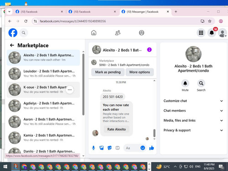
Task: Send a thumbs-up like
Action: (x=151, y=148)
